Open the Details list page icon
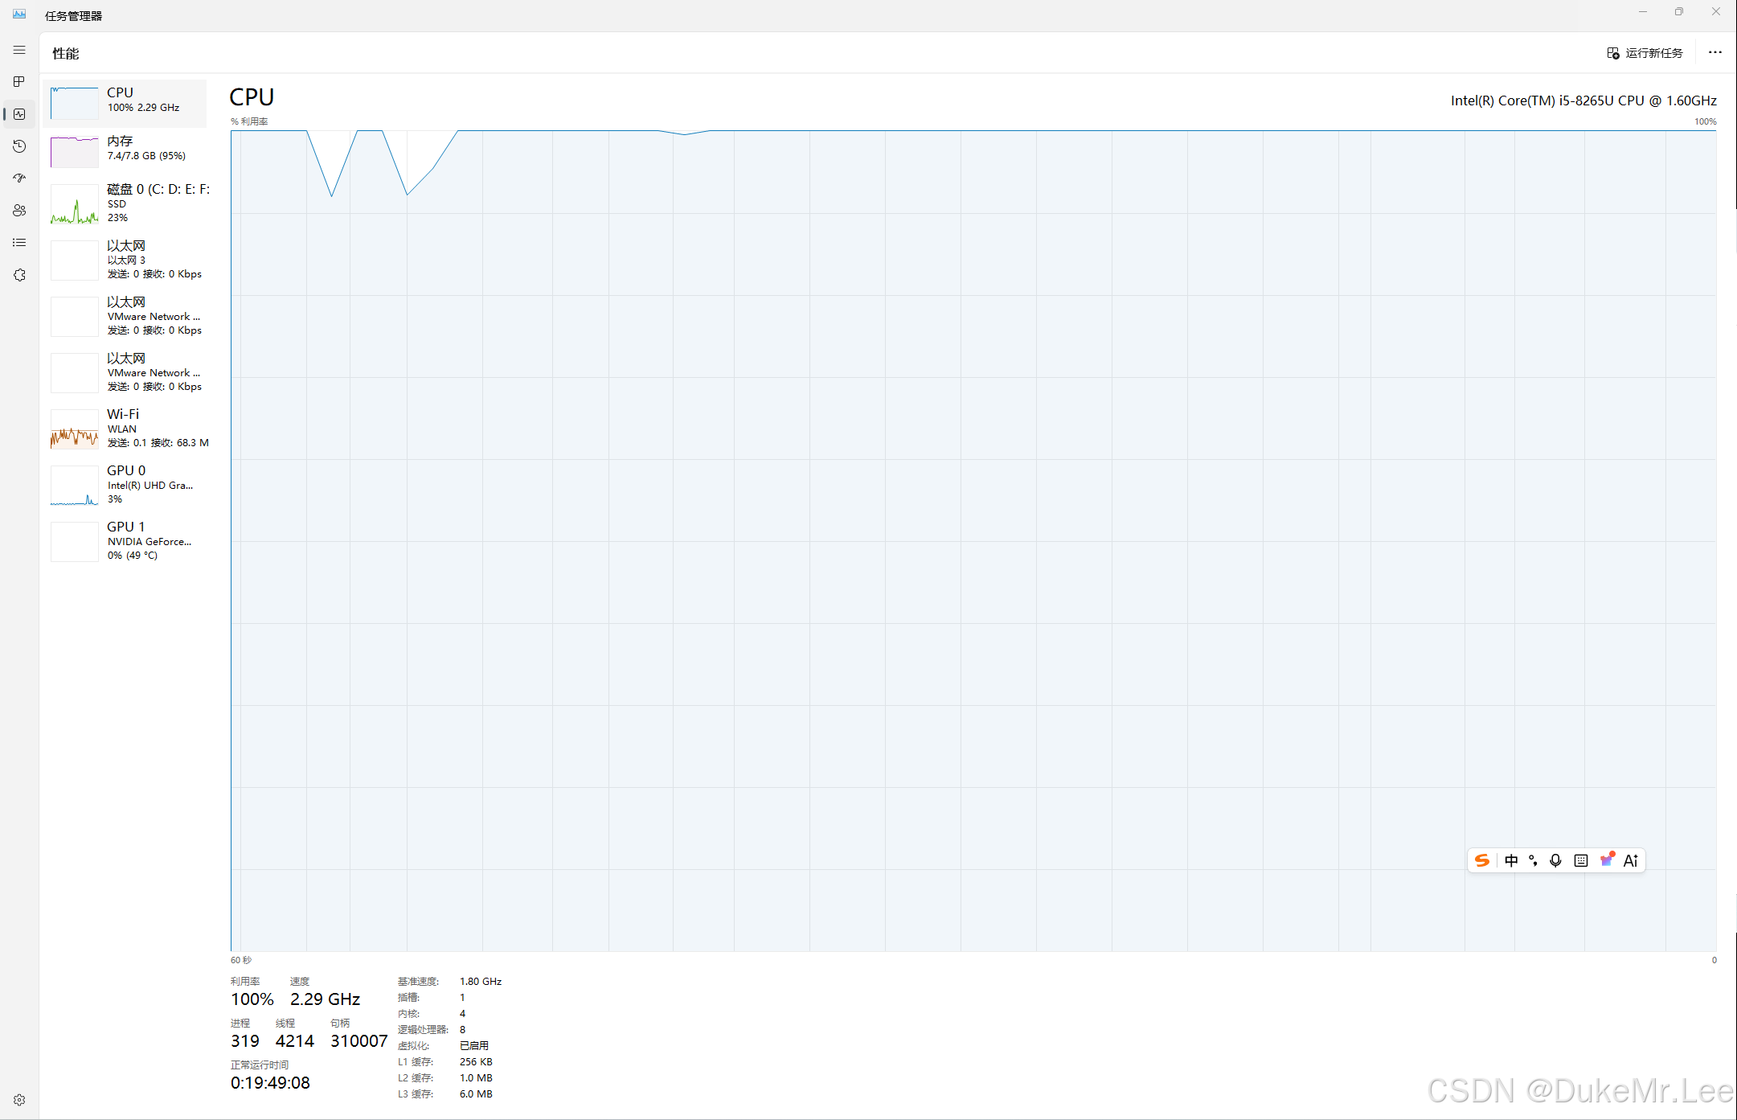Image resolution: width=1737 pixels, height=1120 pixels. (19, 243)
